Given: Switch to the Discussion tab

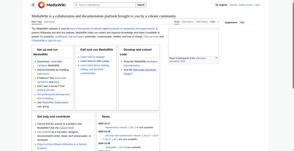Looking at the screenshot, I should pos(50,22).
